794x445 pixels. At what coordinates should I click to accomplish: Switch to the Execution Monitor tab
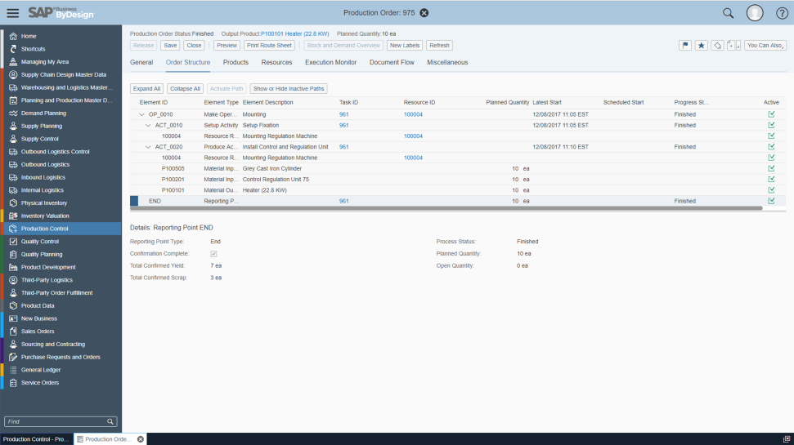click(330, 62)
